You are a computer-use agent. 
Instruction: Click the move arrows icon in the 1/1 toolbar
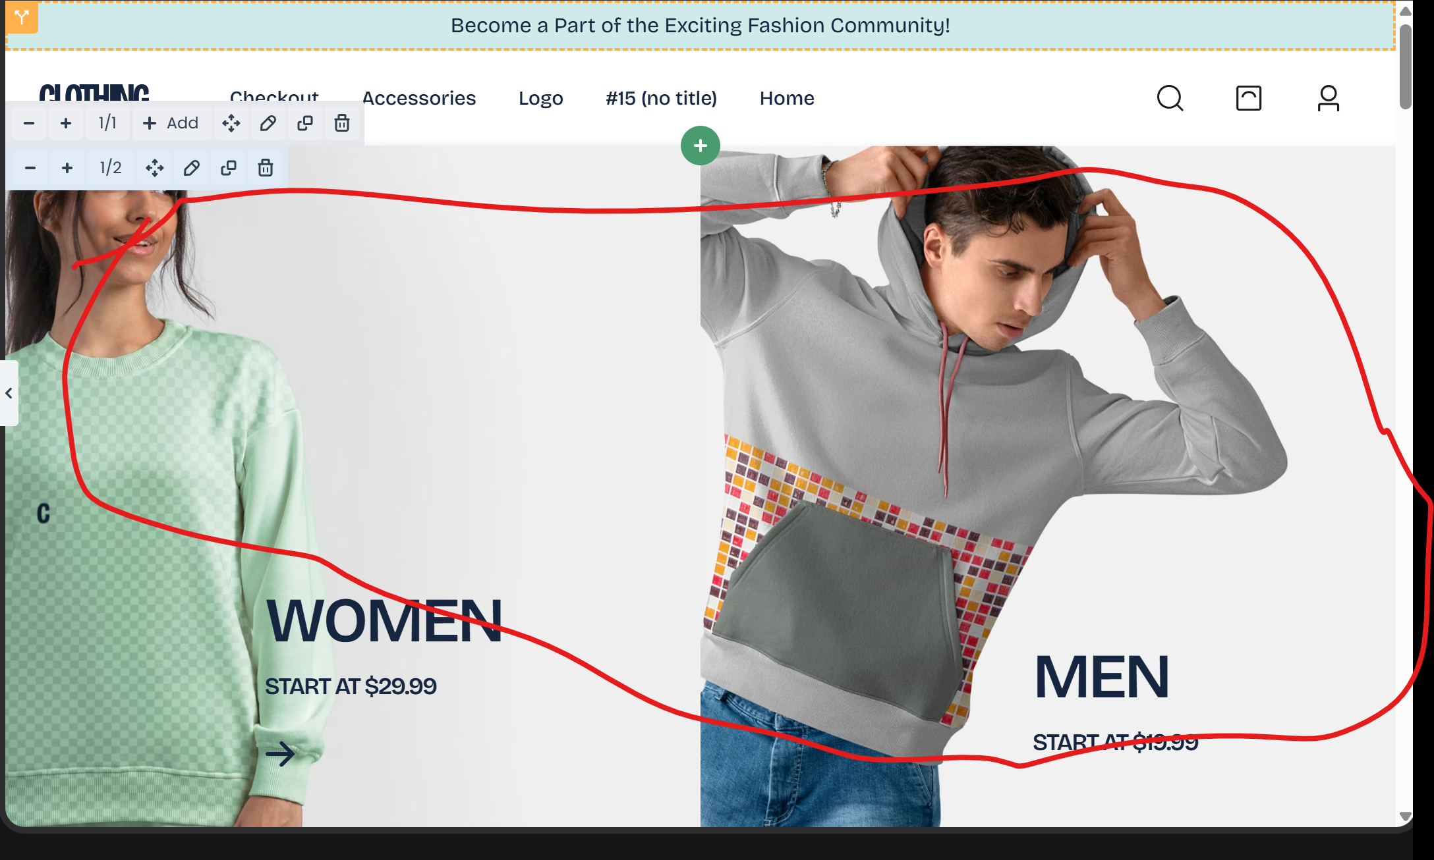[x=231, y=123]
